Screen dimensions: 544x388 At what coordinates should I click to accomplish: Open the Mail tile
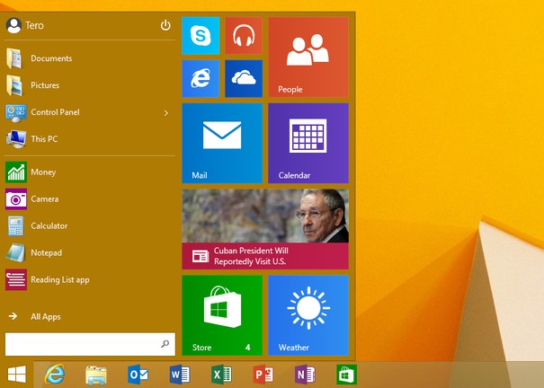click(x=222, y=143)
